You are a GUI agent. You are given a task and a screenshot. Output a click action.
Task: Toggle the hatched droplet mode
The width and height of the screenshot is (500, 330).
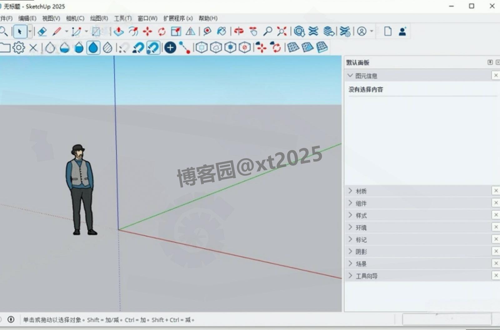(107, 48)
